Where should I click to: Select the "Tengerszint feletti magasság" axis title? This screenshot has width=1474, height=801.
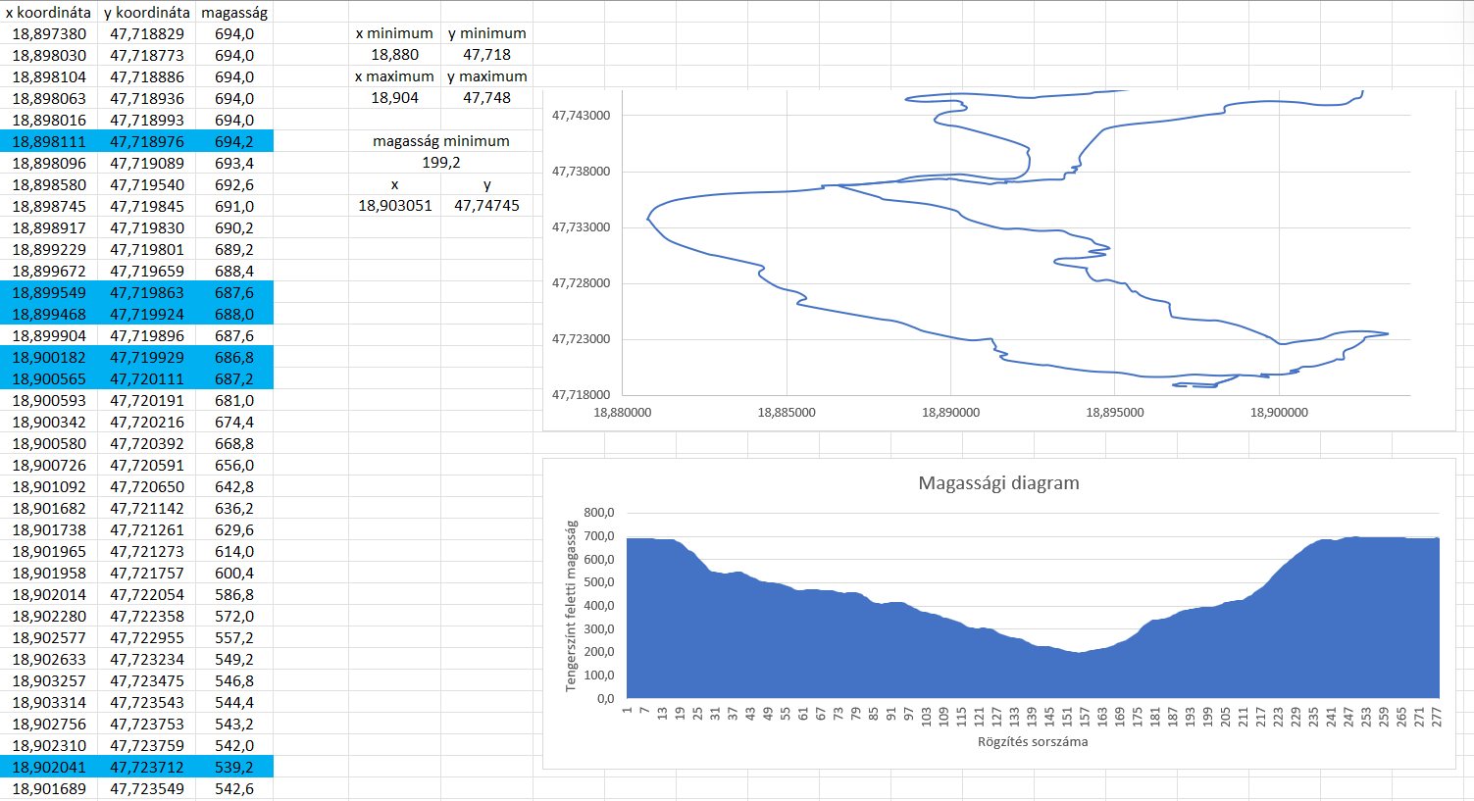tap(571, 606)
